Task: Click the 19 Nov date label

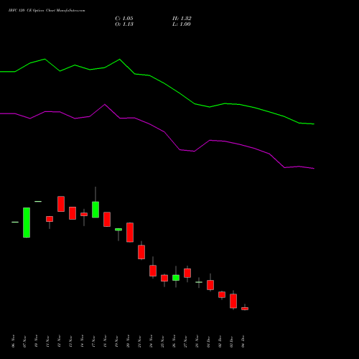Action: (x=116, y=341)
